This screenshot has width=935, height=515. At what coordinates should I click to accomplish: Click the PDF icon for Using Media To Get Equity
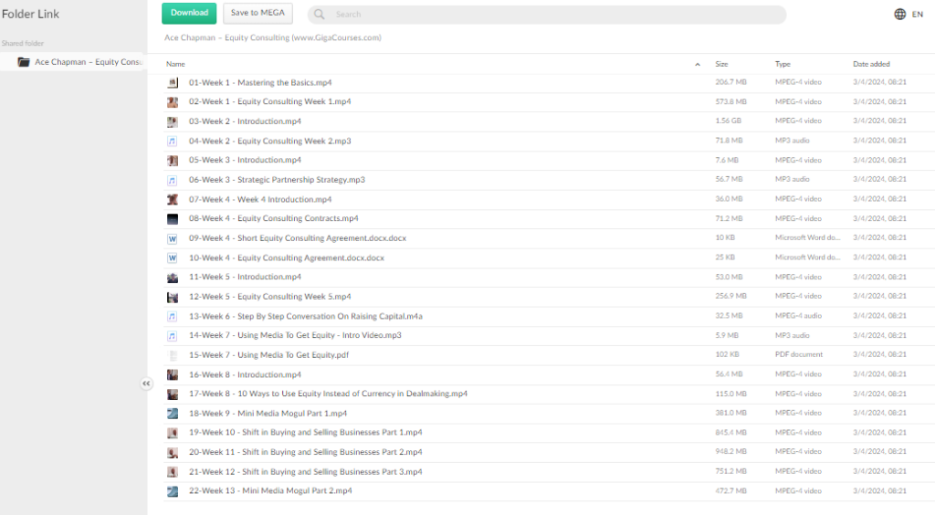173,355
